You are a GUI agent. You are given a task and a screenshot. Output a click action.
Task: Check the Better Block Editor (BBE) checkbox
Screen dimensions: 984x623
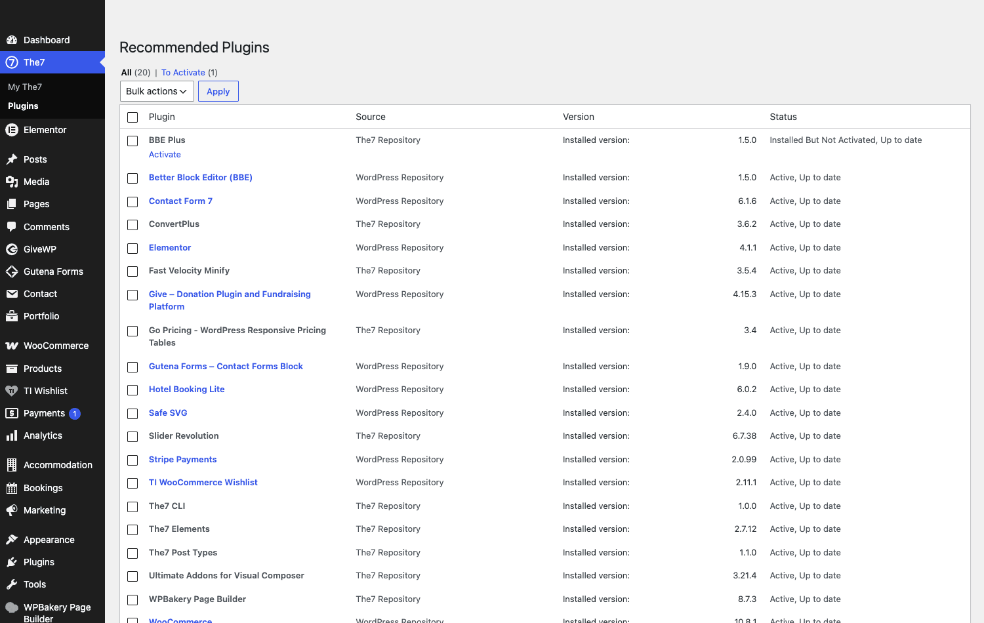(x=133, y=178)
